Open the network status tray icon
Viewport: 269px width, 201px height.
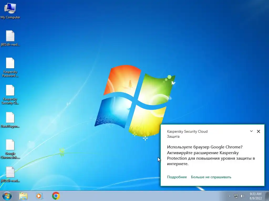tap(236, 196)
